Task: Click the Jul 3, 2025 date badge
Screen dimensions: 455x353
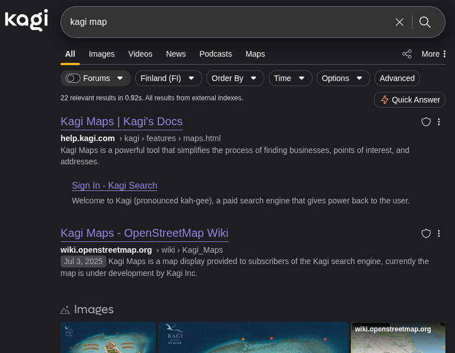Action: click(x=83, y=261)
